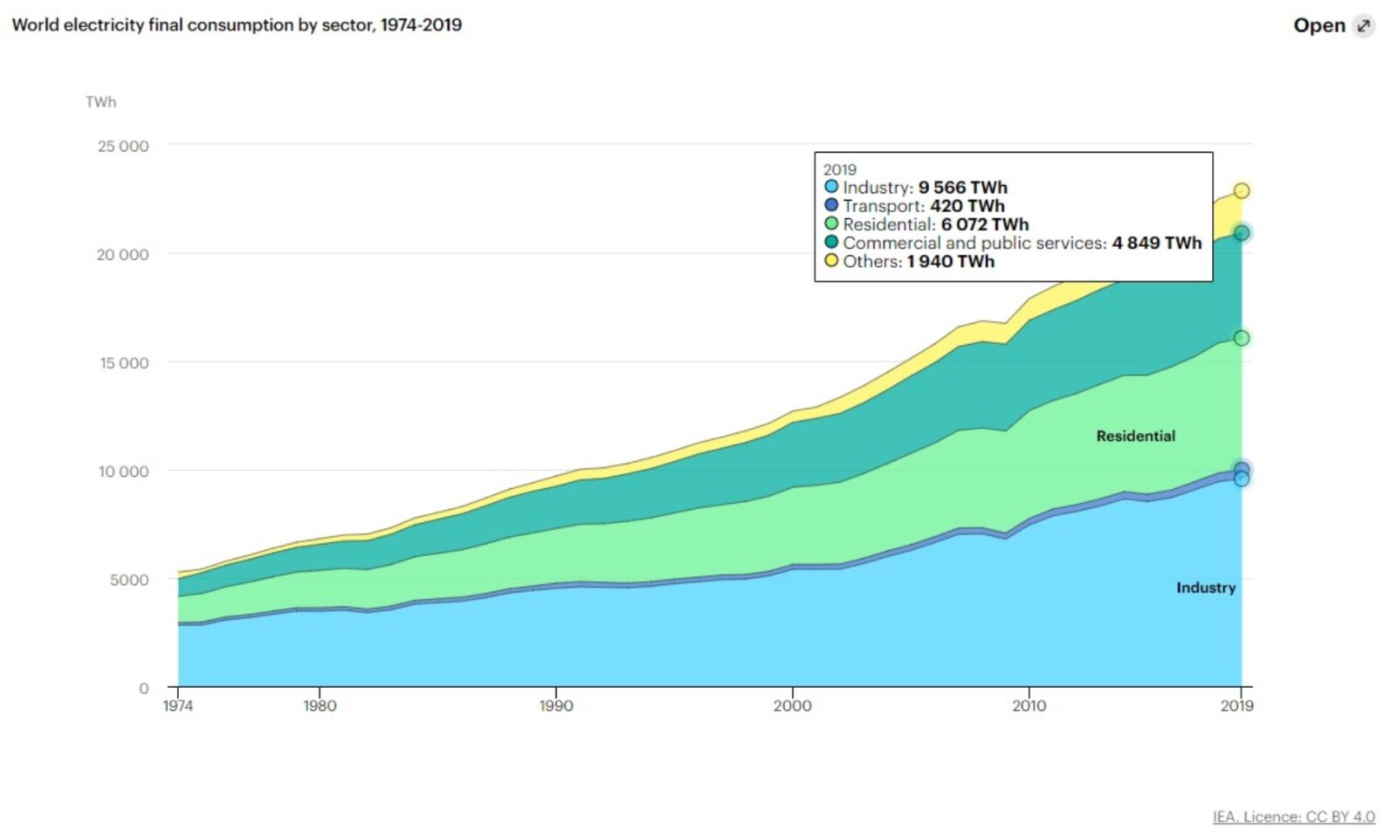This screenshot has height=833, width=1397.
Task: Select the 2000 tick label on the x-axis
Action: (792, 706)
